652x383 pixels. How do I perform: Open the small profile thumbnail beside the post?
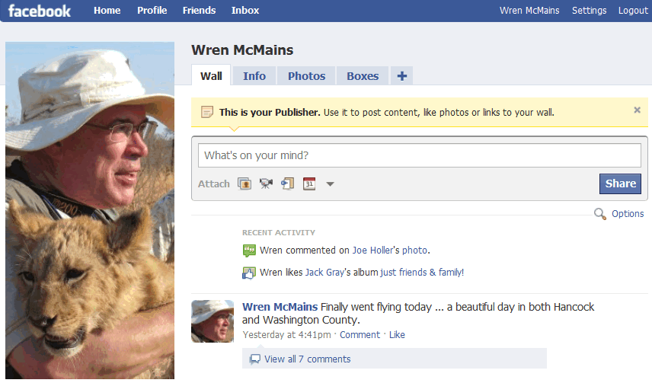213,321
